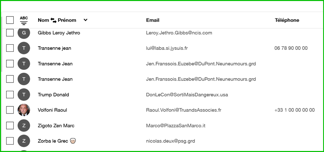Toggle the select-all contacts checkbox in the header
The width and height of the screenshot is (324, 152).
[10, 20]
